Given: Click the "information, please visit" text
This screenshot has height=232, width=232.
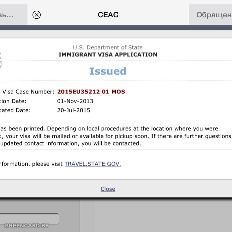Looking at the screenshot, I should click(31, 164).
